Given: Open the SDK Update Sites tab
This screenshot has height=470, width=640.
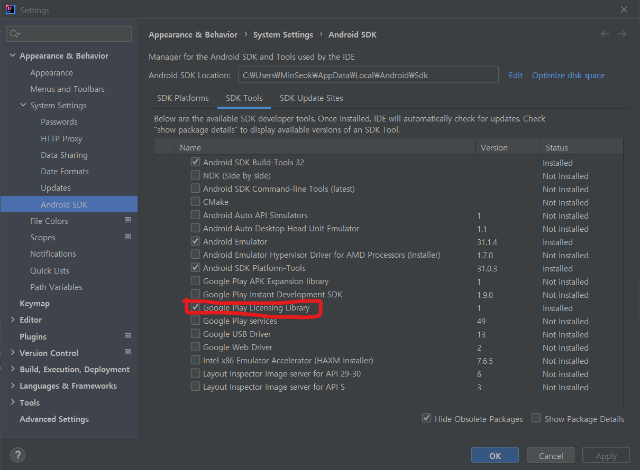Looking at the screenshot, I should [x=312, y=98].
